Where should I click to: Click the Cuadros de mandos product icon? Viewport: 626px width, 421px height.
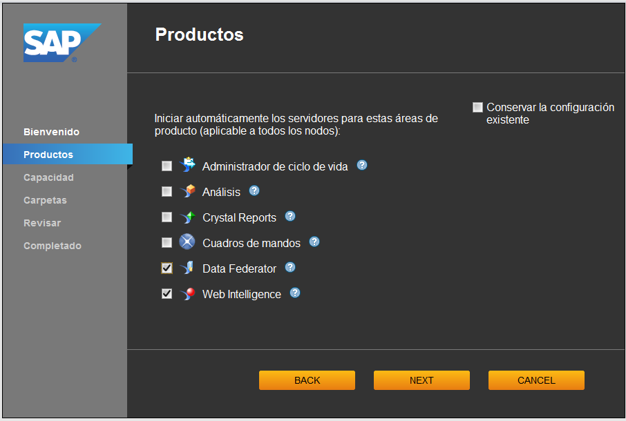(x=187, y=242)
